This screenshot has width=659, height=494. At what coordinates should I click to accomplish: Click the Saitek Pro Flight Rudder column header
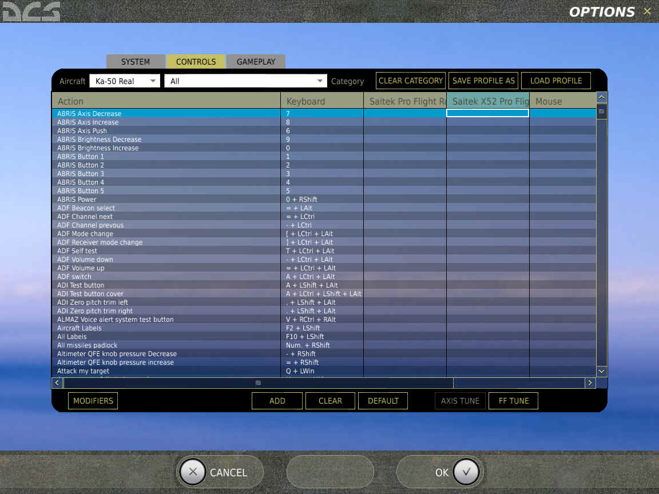(405, 101)
